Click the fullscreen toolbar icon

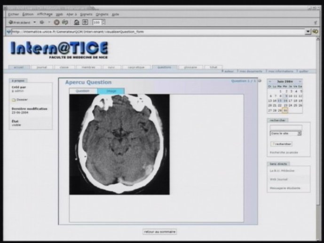click(85, 22)
